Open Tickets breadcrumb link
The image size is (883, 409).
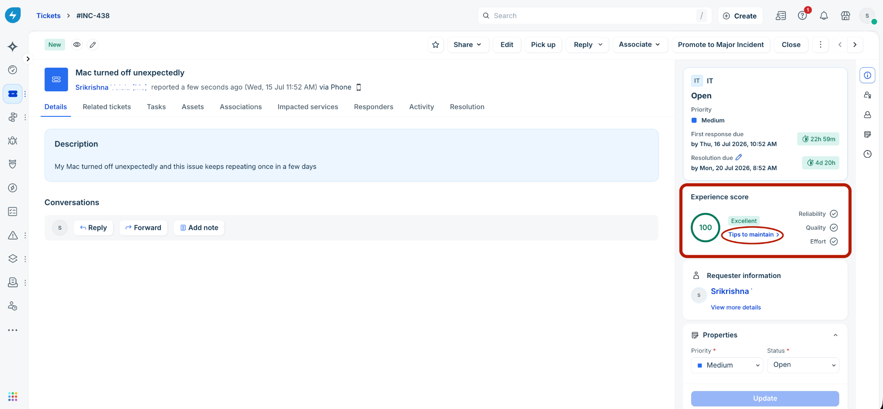coord(48,16)
